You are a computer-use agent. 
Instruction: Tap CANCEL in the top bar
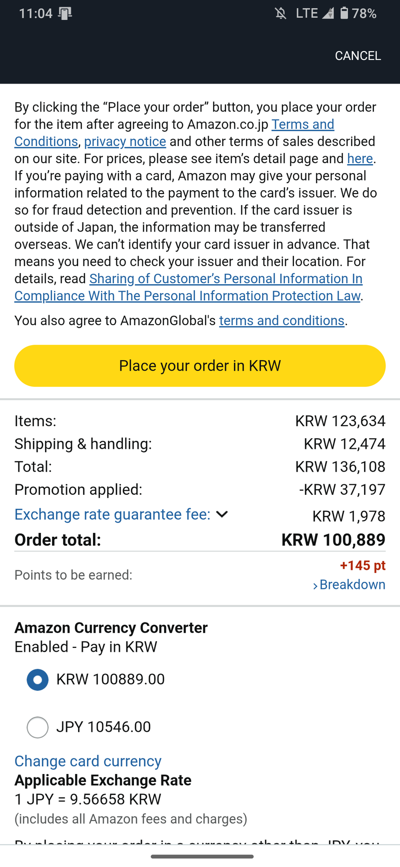[358, 56]
